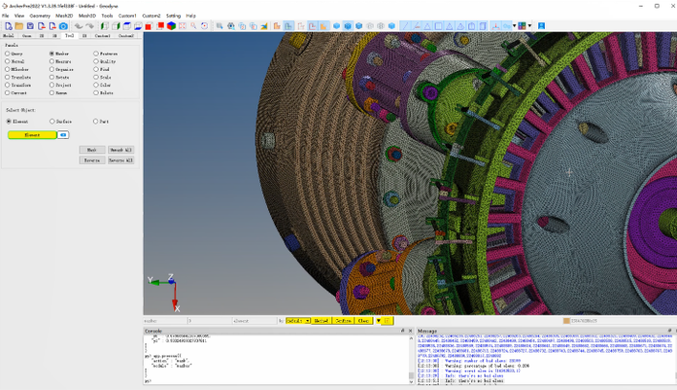
Task: Click the yellow color swatch in bottom toolbar
Action: [x=388, y=321]
